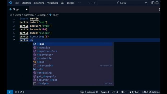
Task: Click "circle" string on line 5
Action: 45,33
